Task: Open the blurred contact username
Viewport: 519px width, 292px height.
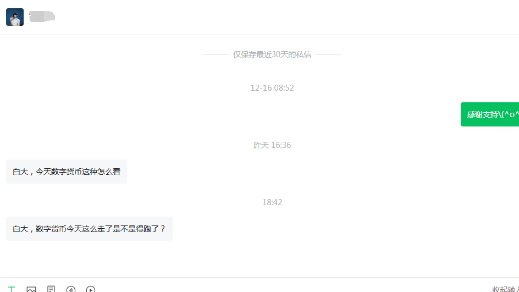Action: 42,16
